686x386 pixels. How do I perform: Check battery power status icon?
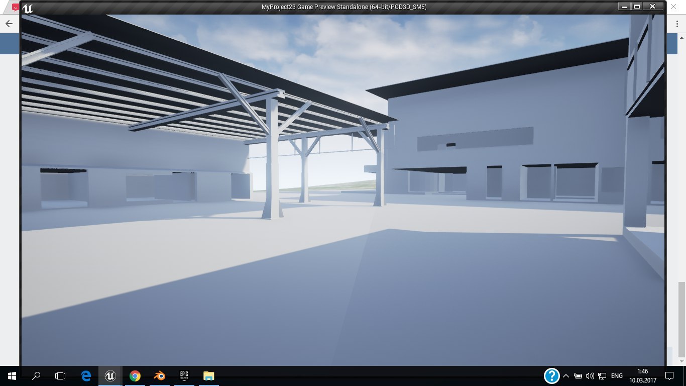point(578,375)
